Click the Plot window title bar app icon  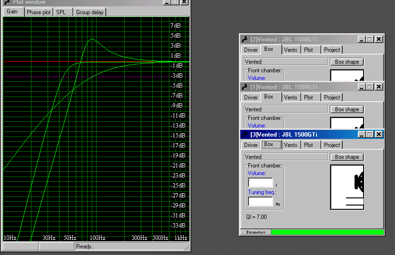[7, 2]
